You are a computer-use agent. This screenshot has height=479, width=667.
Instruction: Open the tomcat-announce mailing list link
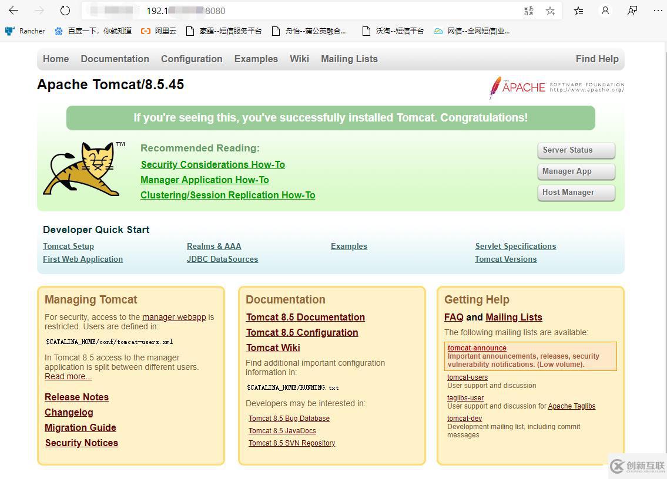point(477,348)
